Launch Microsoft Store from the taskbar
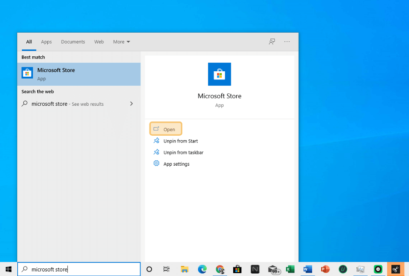 (x=237, y=269)
